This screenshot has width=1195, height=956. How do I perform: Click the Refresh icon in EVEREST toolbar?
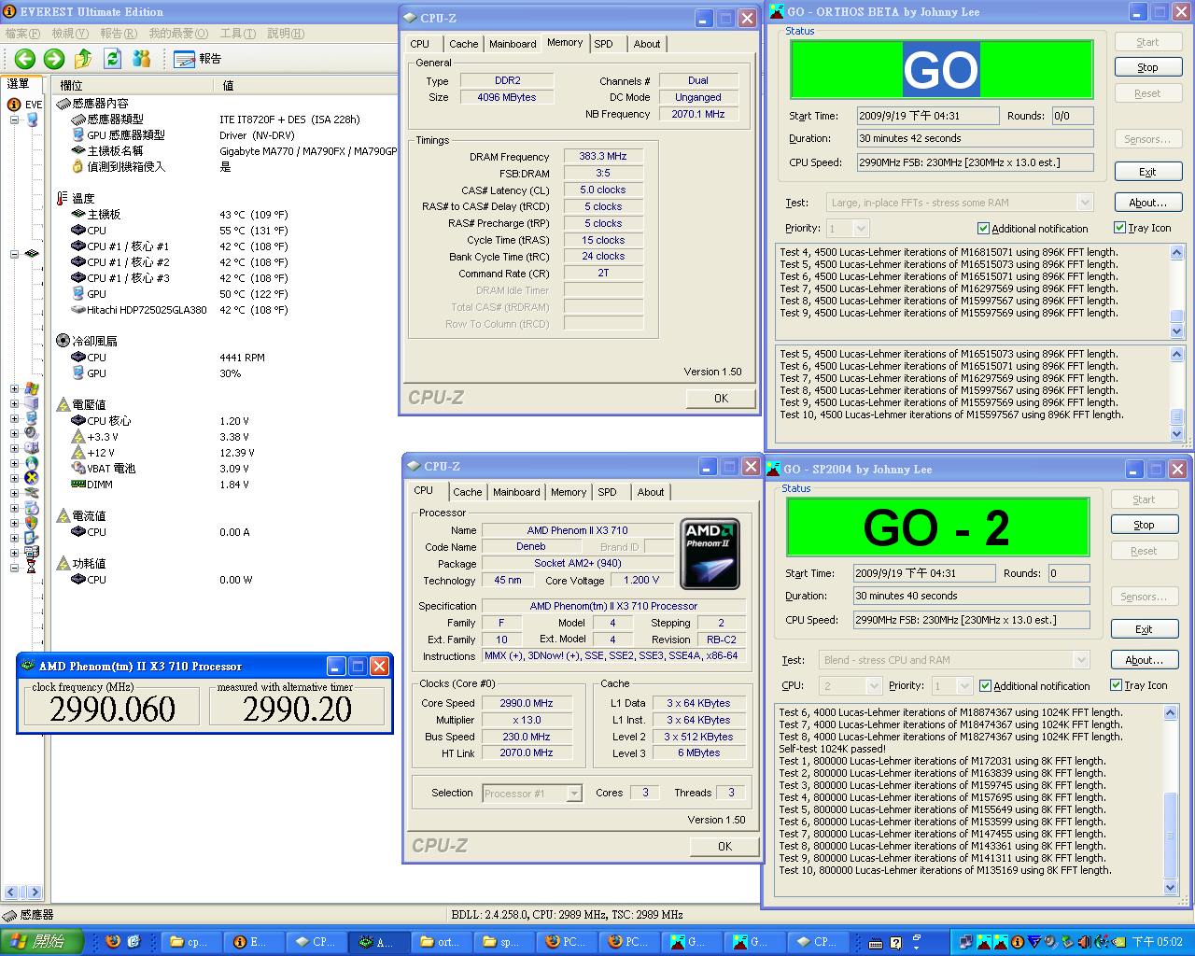(113, 59)
